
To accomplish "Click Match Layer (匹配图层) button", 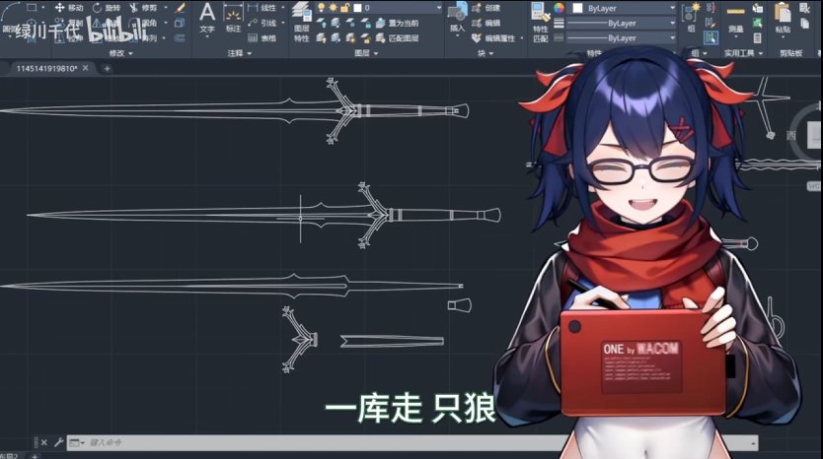I will tap(397, 38).
